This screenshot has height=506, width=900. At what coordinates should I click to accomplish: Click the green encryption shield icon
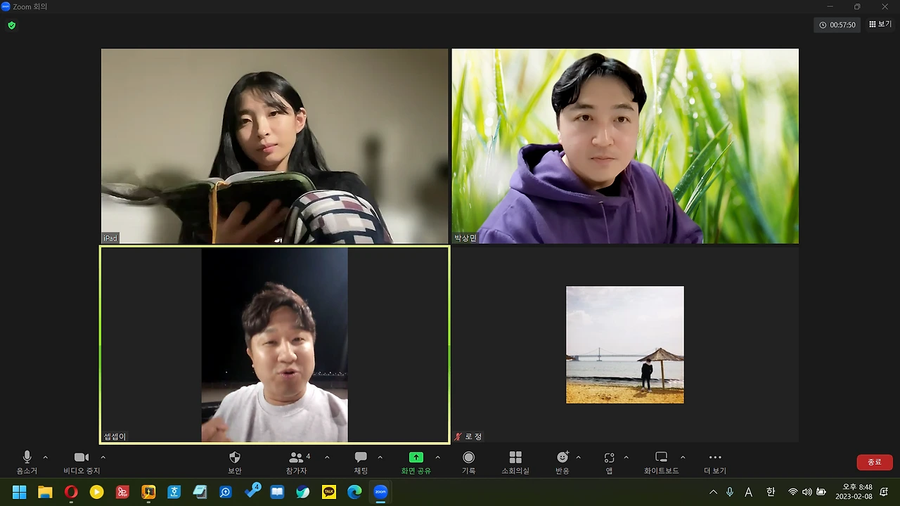(x=11, y=25)
